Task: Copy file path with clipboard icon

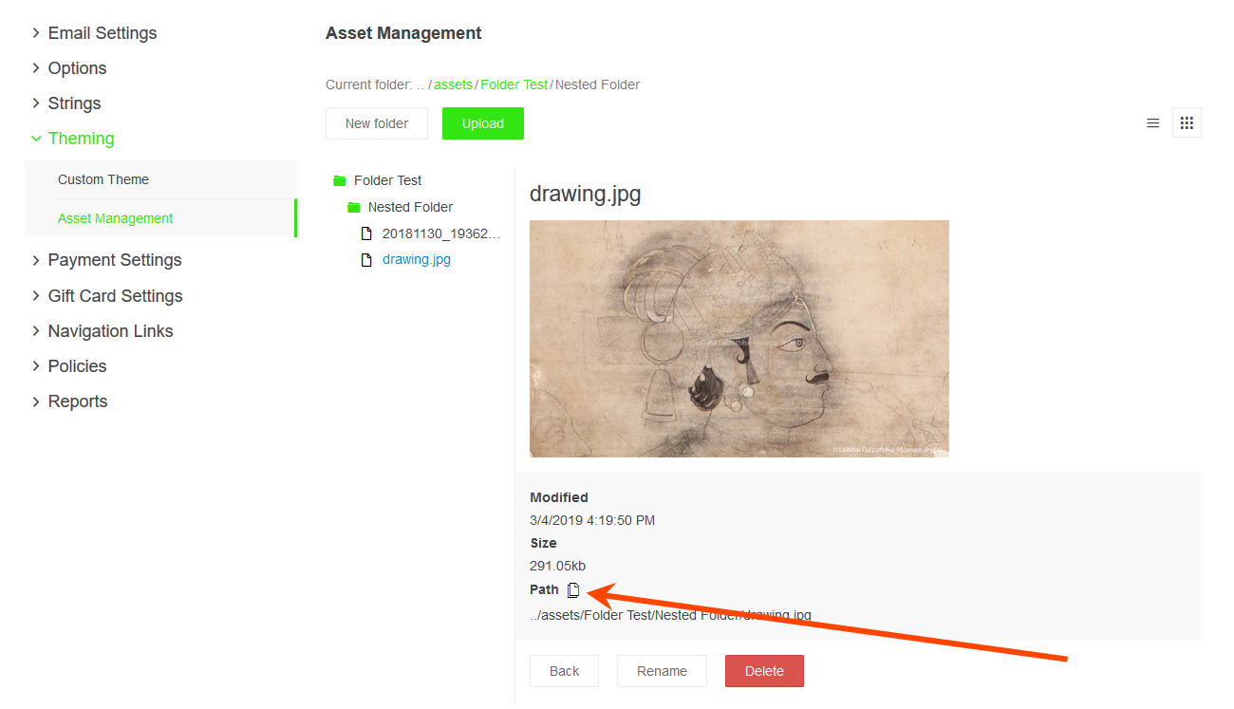Action: [573, 590]
